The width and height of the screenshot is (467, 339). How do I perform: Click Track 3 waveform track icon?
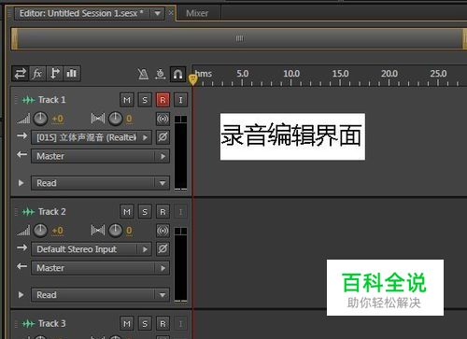pyautogui.click(x=28, y=324)
